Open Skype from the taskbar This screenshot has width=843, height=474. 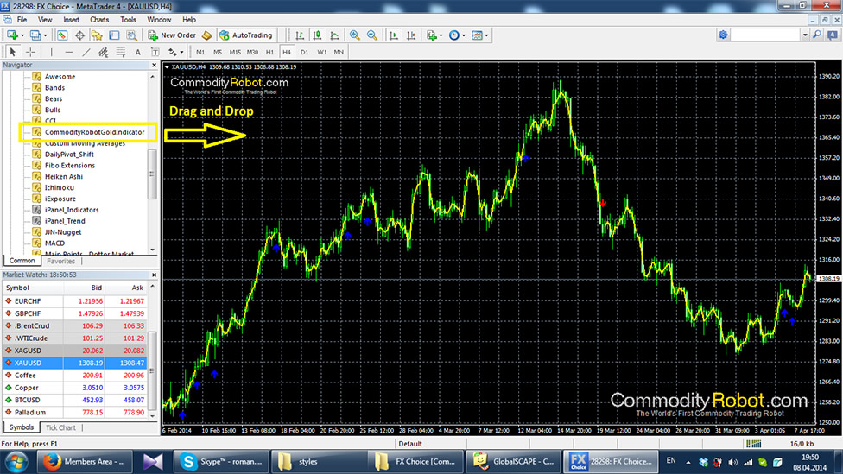coord(221,462)
